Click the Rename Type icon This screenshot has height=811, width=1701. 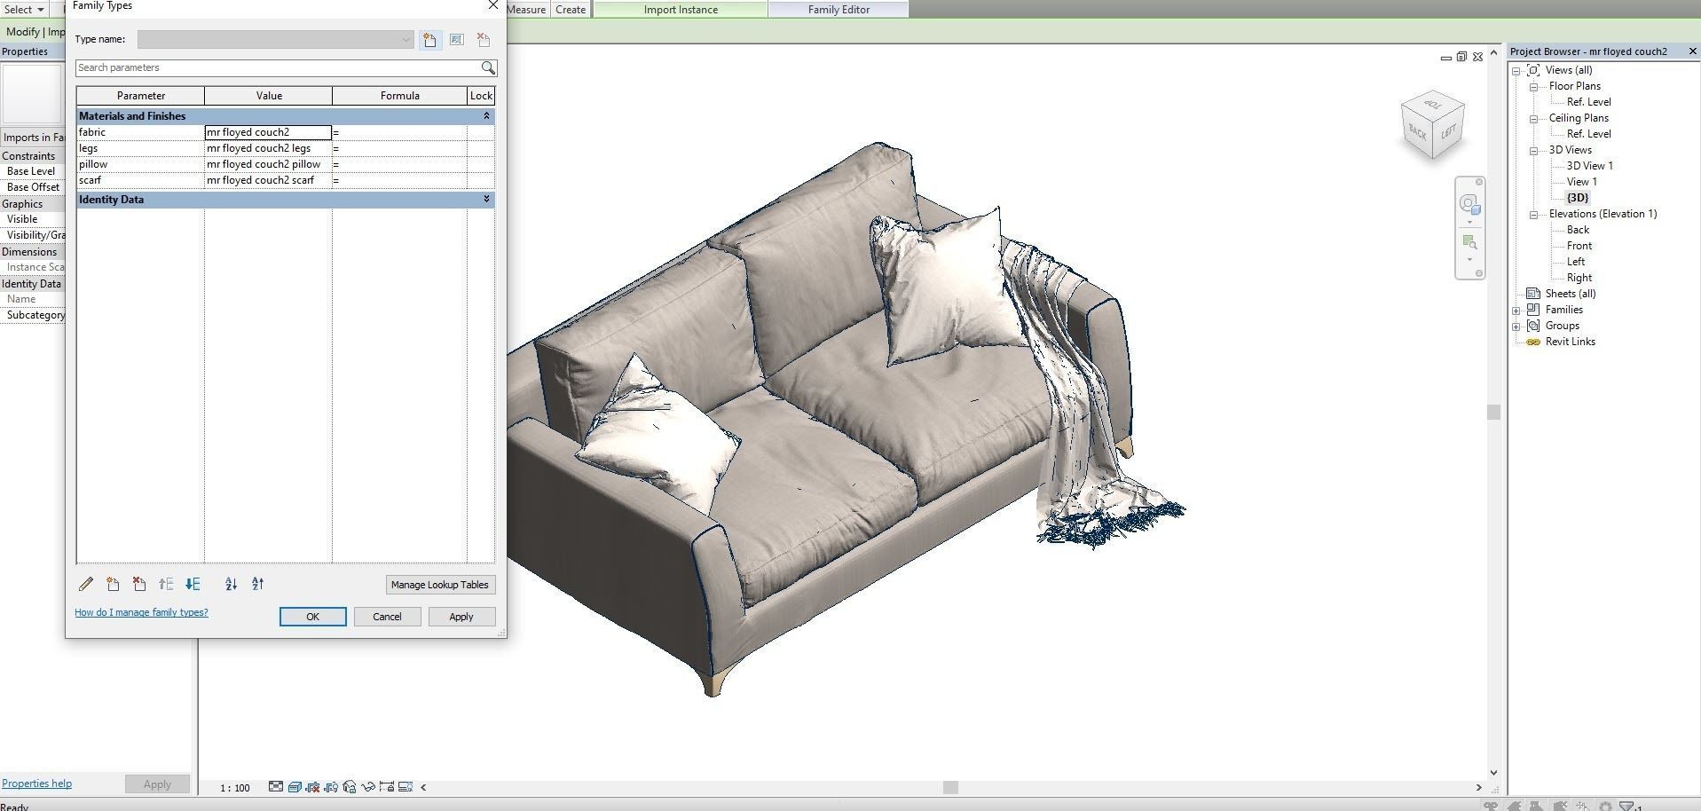(456, 40)
